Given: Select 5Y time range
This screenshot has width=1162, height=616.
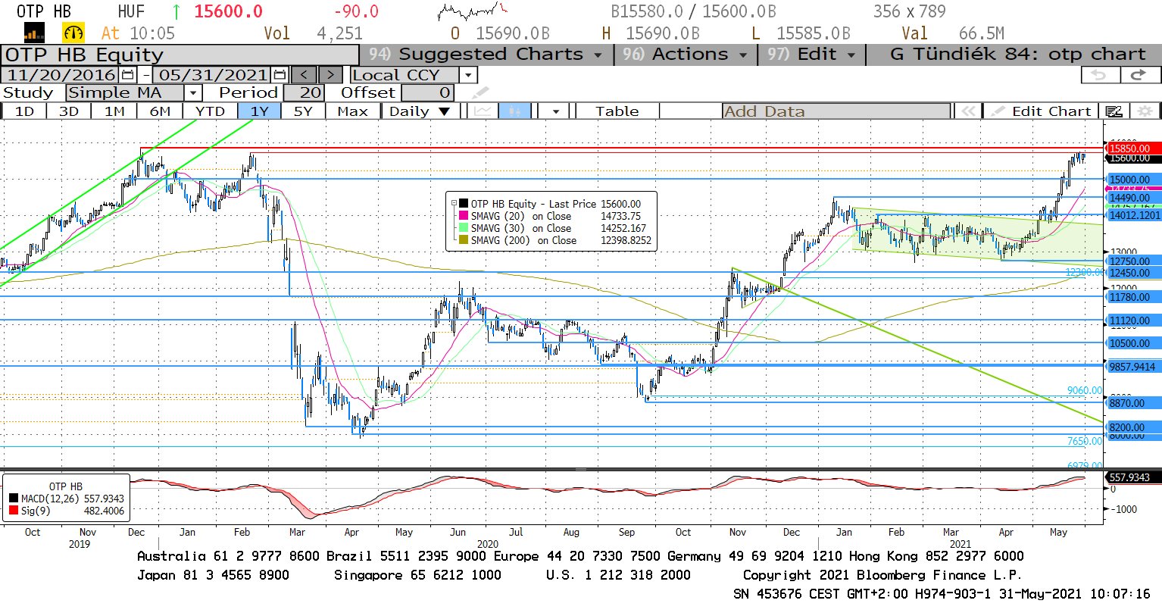Looking at the screenshot, I should click(x=303, y=111).
